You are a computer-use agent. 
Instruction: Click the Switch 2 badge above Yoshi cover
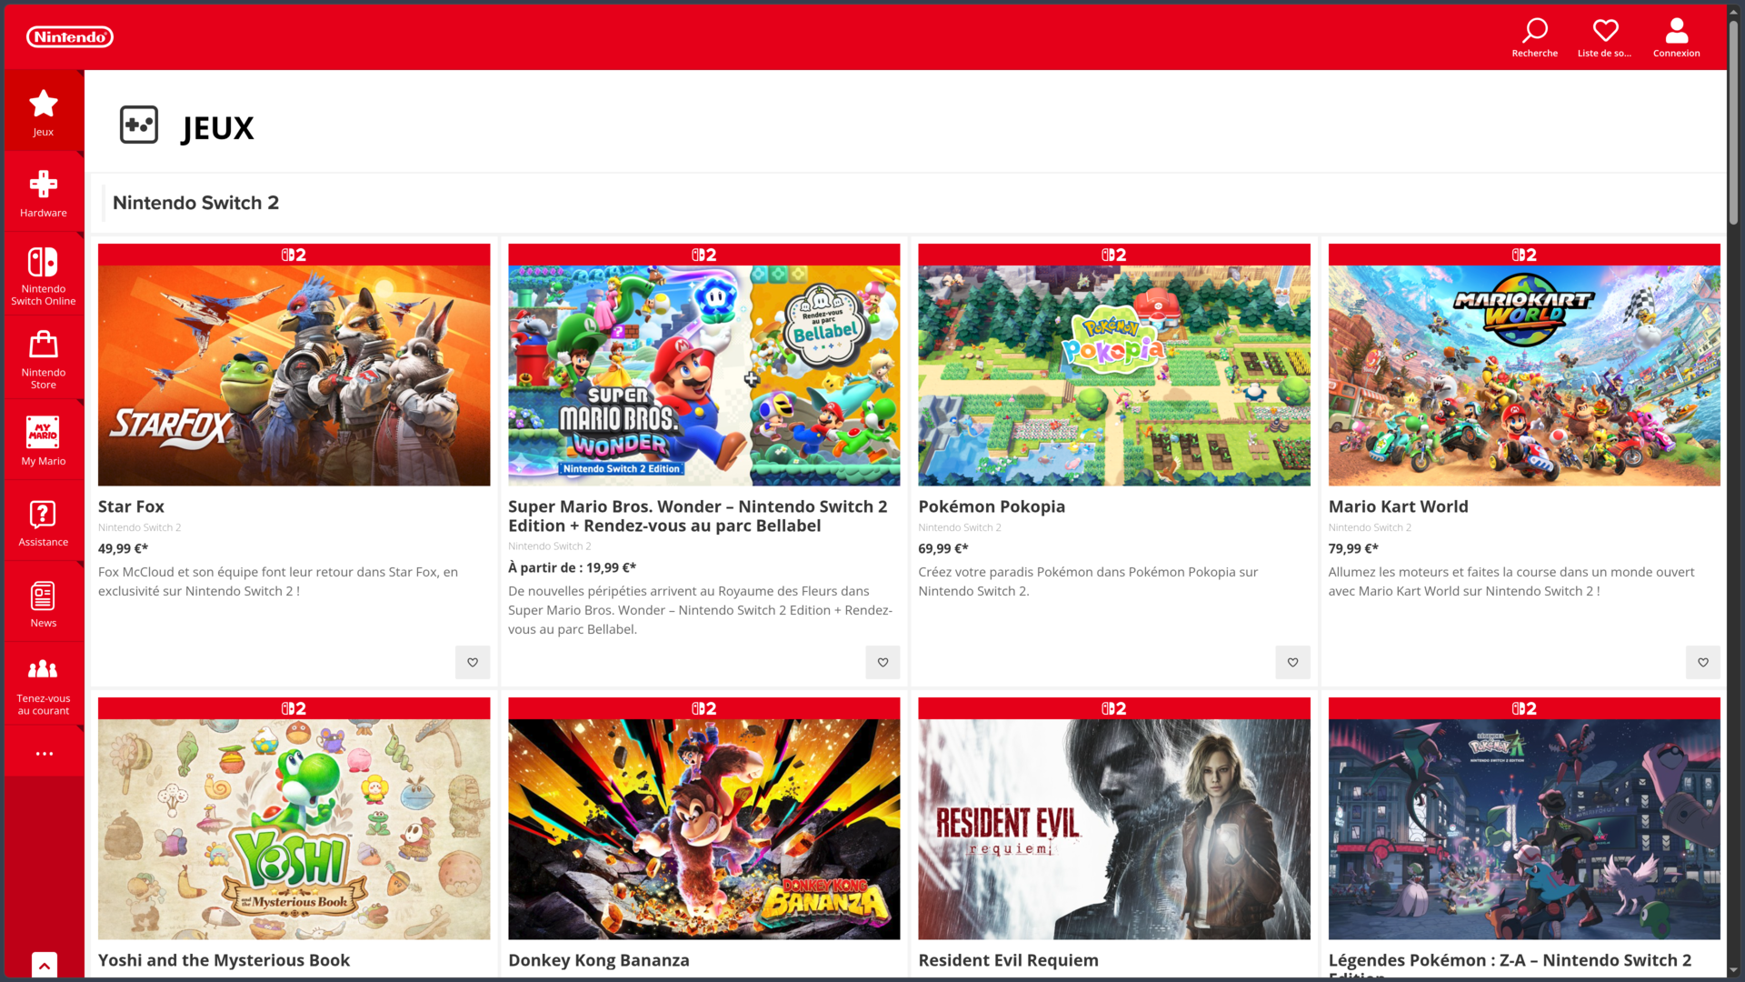[294, 708]
